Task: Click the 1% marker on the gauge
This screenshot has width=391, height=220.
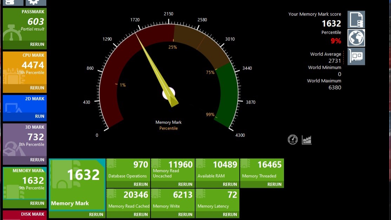Action: coord(123,85)
